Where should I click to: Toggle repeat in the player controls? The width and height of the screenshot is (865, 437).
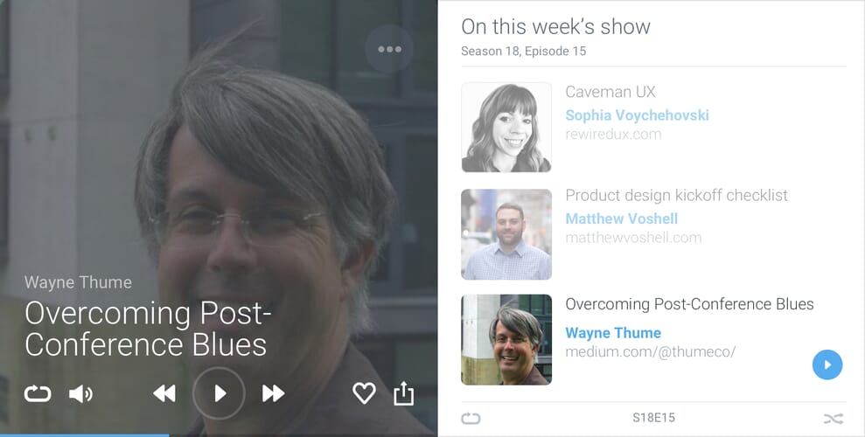38,393
